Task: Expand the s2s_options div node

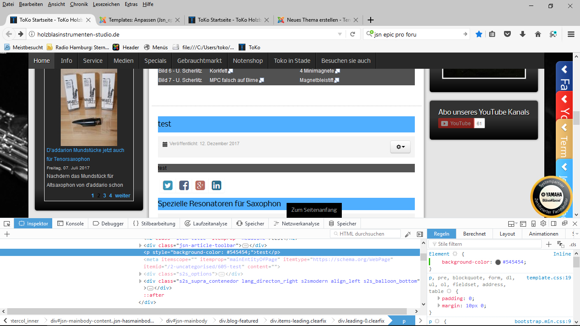Action: [x=141, y=274]
